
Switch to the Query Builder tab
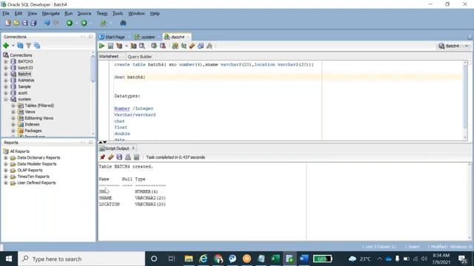[140, 57]
